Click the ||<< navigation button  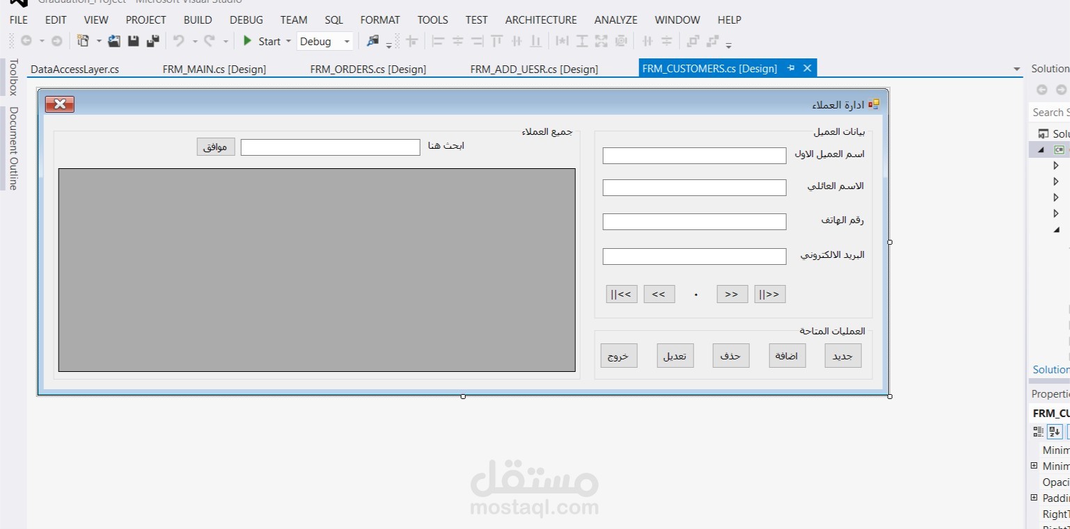tap(622, 294)
